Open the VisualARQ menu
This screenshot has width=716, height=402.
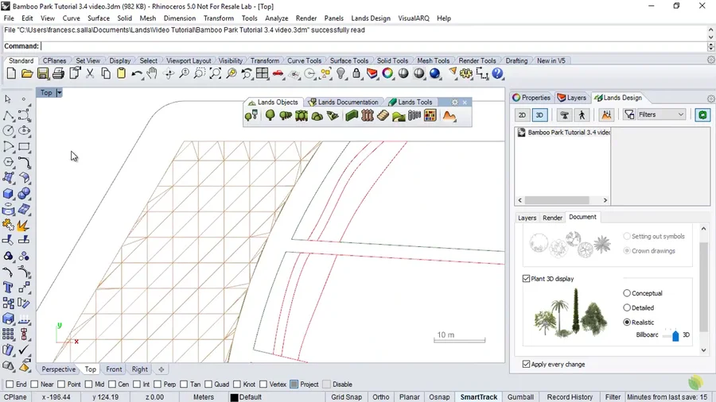tap(413, 18)
